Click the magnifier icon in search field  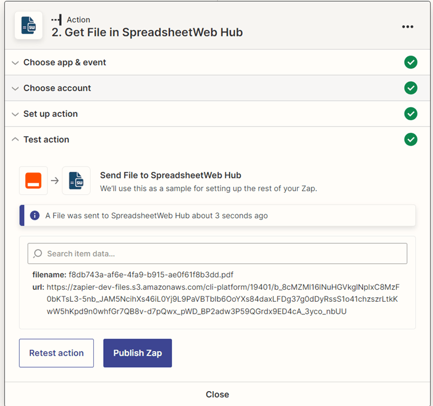(38, 253)
